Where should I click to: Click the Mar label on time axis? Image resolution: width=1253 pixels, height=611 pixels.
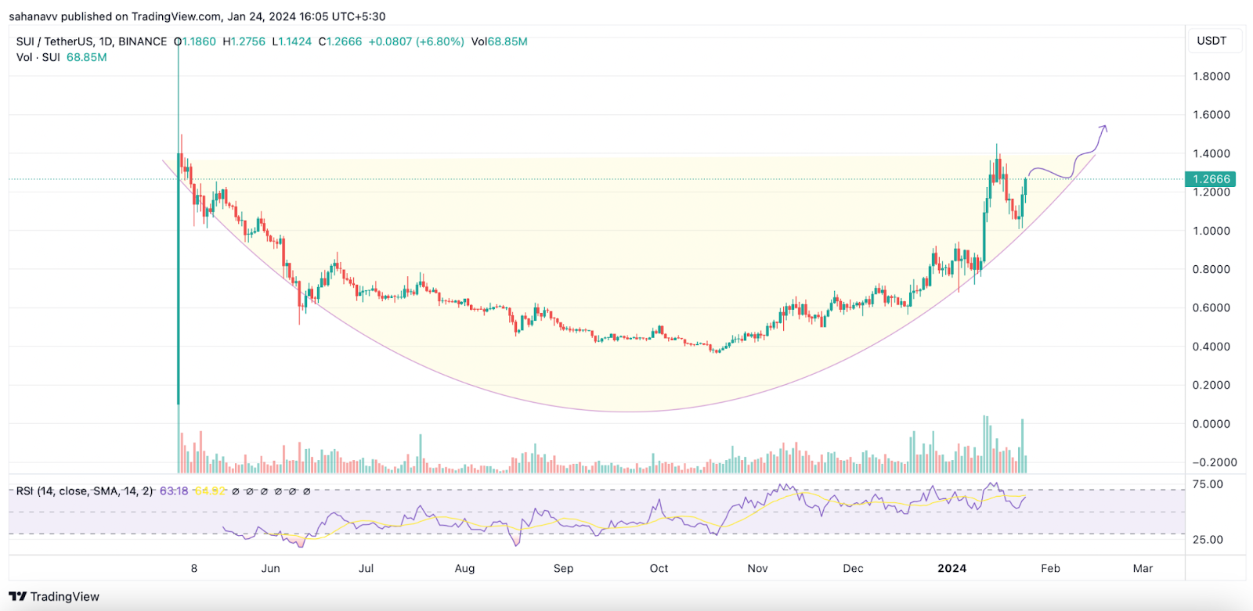tap(1143, 569)
